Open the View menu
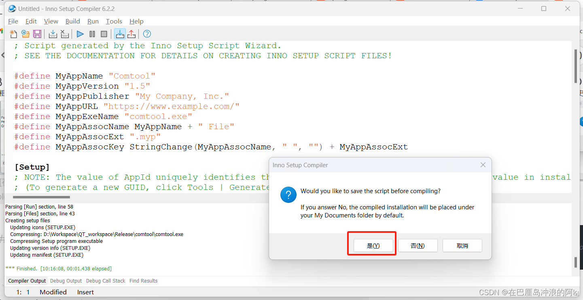Screen dimensions: 583x300 pos(51,21)
